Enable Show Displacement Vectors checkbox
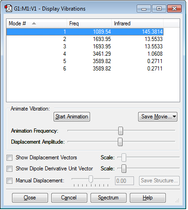This screenshot has width=188, height=210. click(10, 157)
